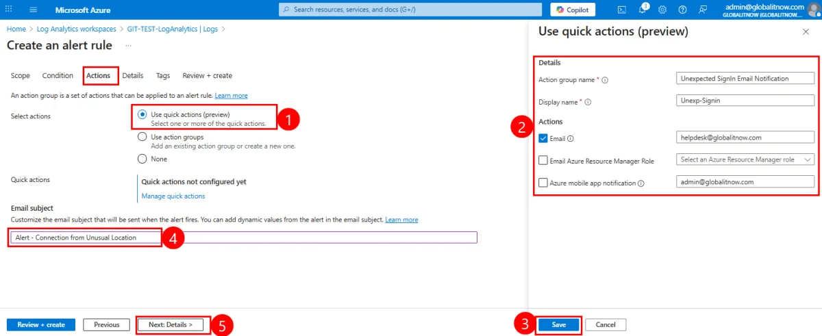Screen dimensions: 822x336
Task: Save the quick actions configuration
Action: coord(558,324)
